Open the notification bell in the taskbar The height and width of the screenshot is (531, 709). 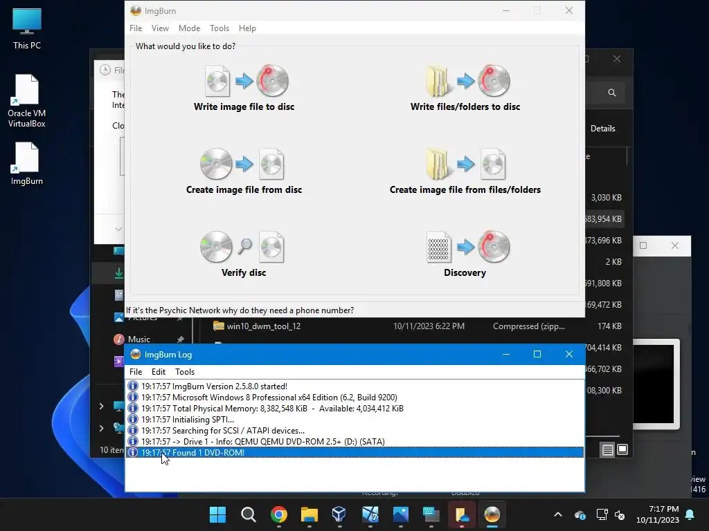click(690, 514)
